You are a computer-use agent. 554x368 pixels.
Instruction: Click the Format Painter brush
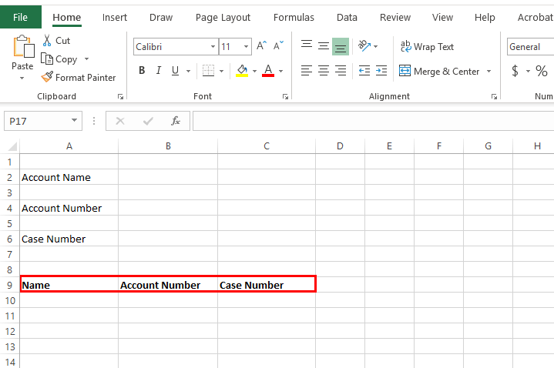coord(48,77)
